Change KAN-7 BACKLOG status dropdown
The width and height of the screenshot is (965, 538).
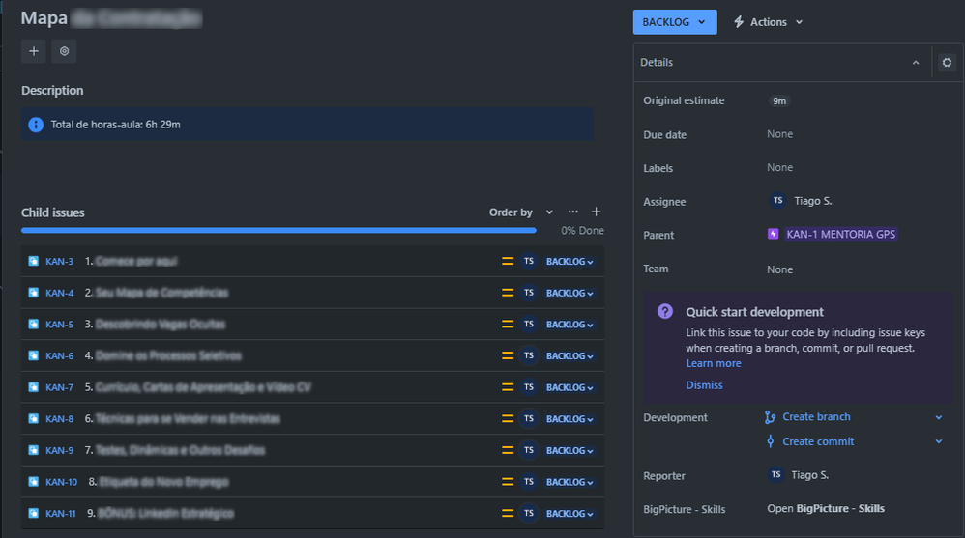[x=570, y=387]
